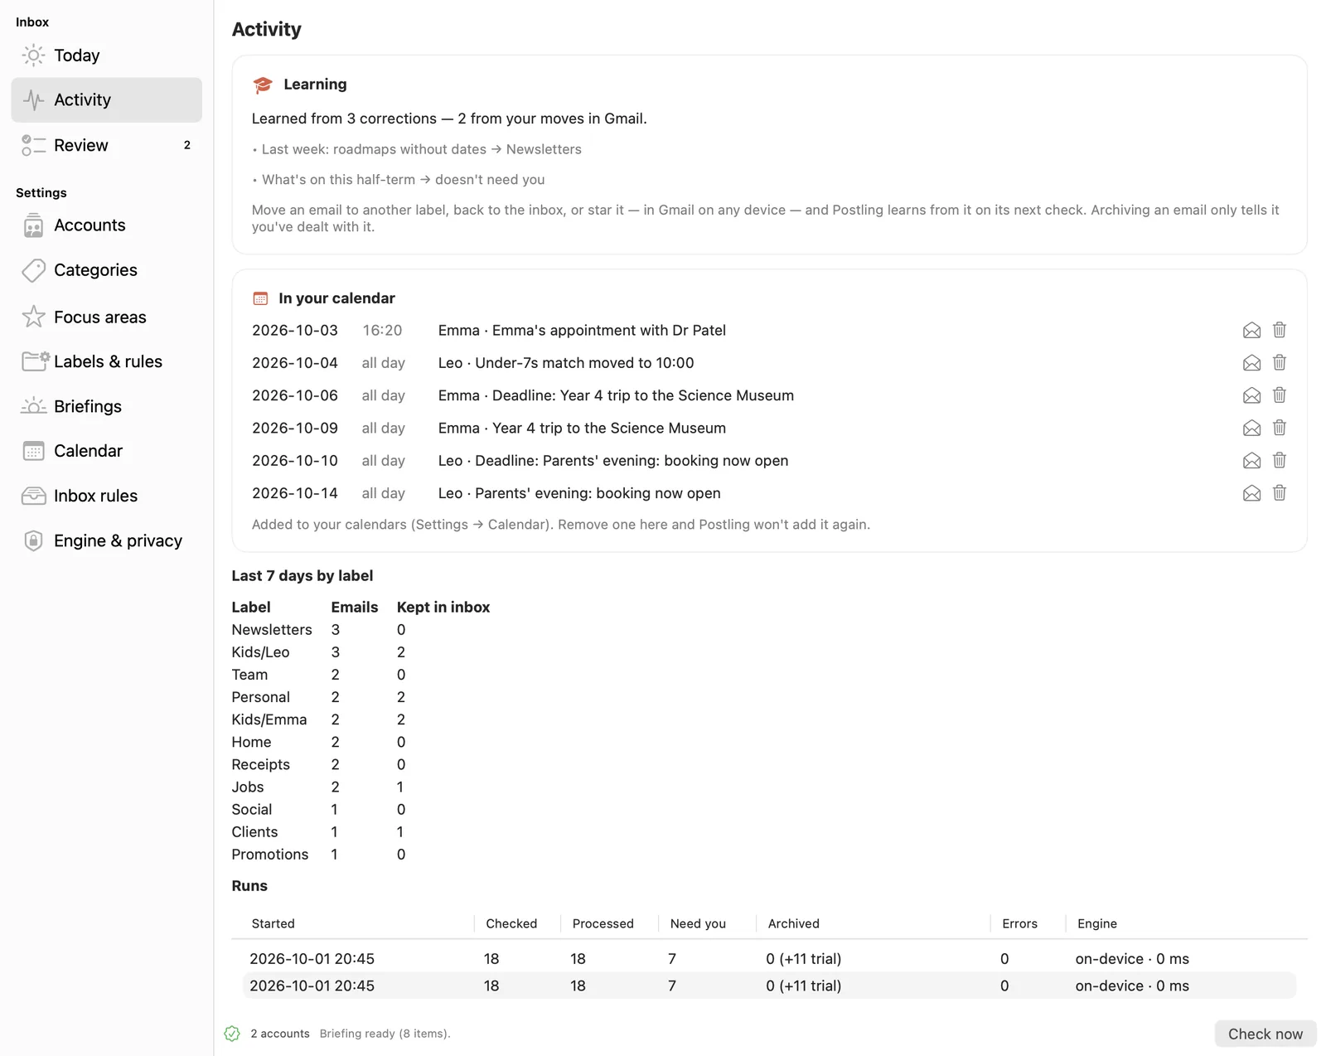Click the In your calendar icon
The height and width of the screenshot is (1056, 1326).
tap(260, 298)
